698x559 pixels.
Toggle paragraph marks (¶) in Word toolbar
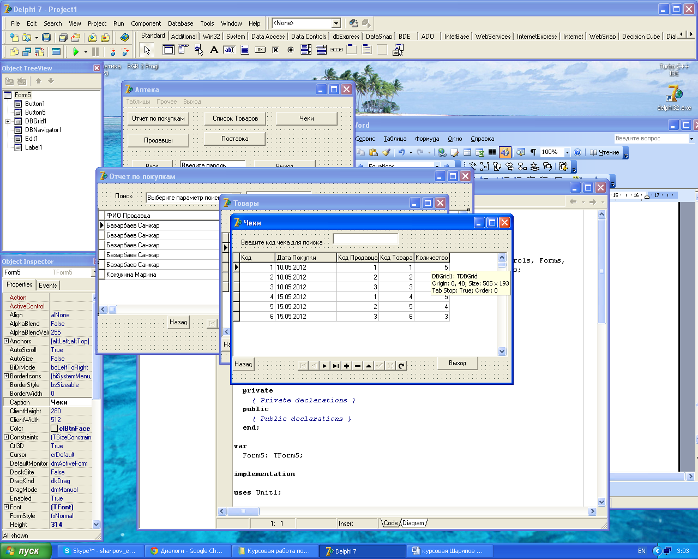point(533,152)
